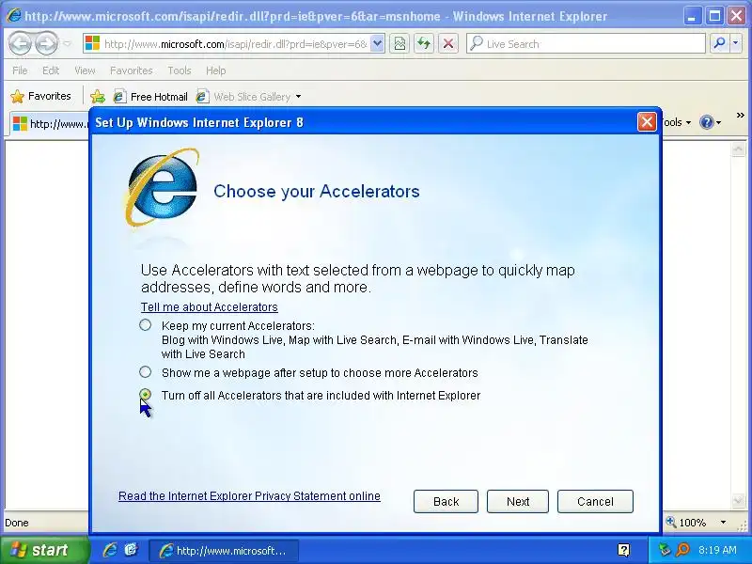Open the Help menu
Viewport: 752px width, 564px height.
pyautogui.click(x=216, y=70)
